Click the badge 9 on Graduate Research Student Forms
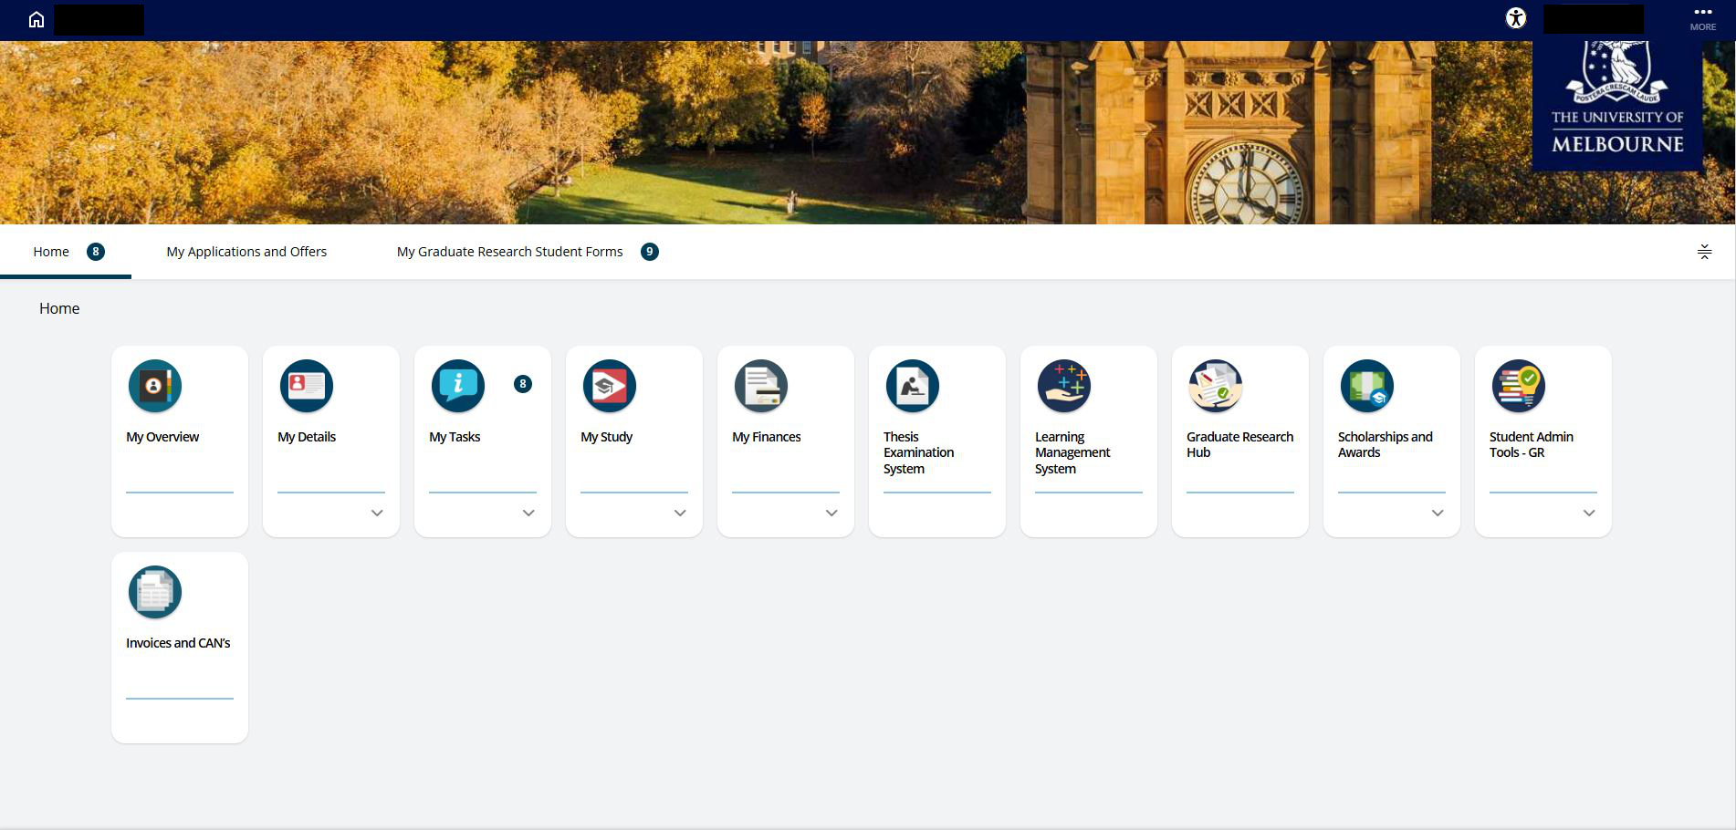 [650, 252]
